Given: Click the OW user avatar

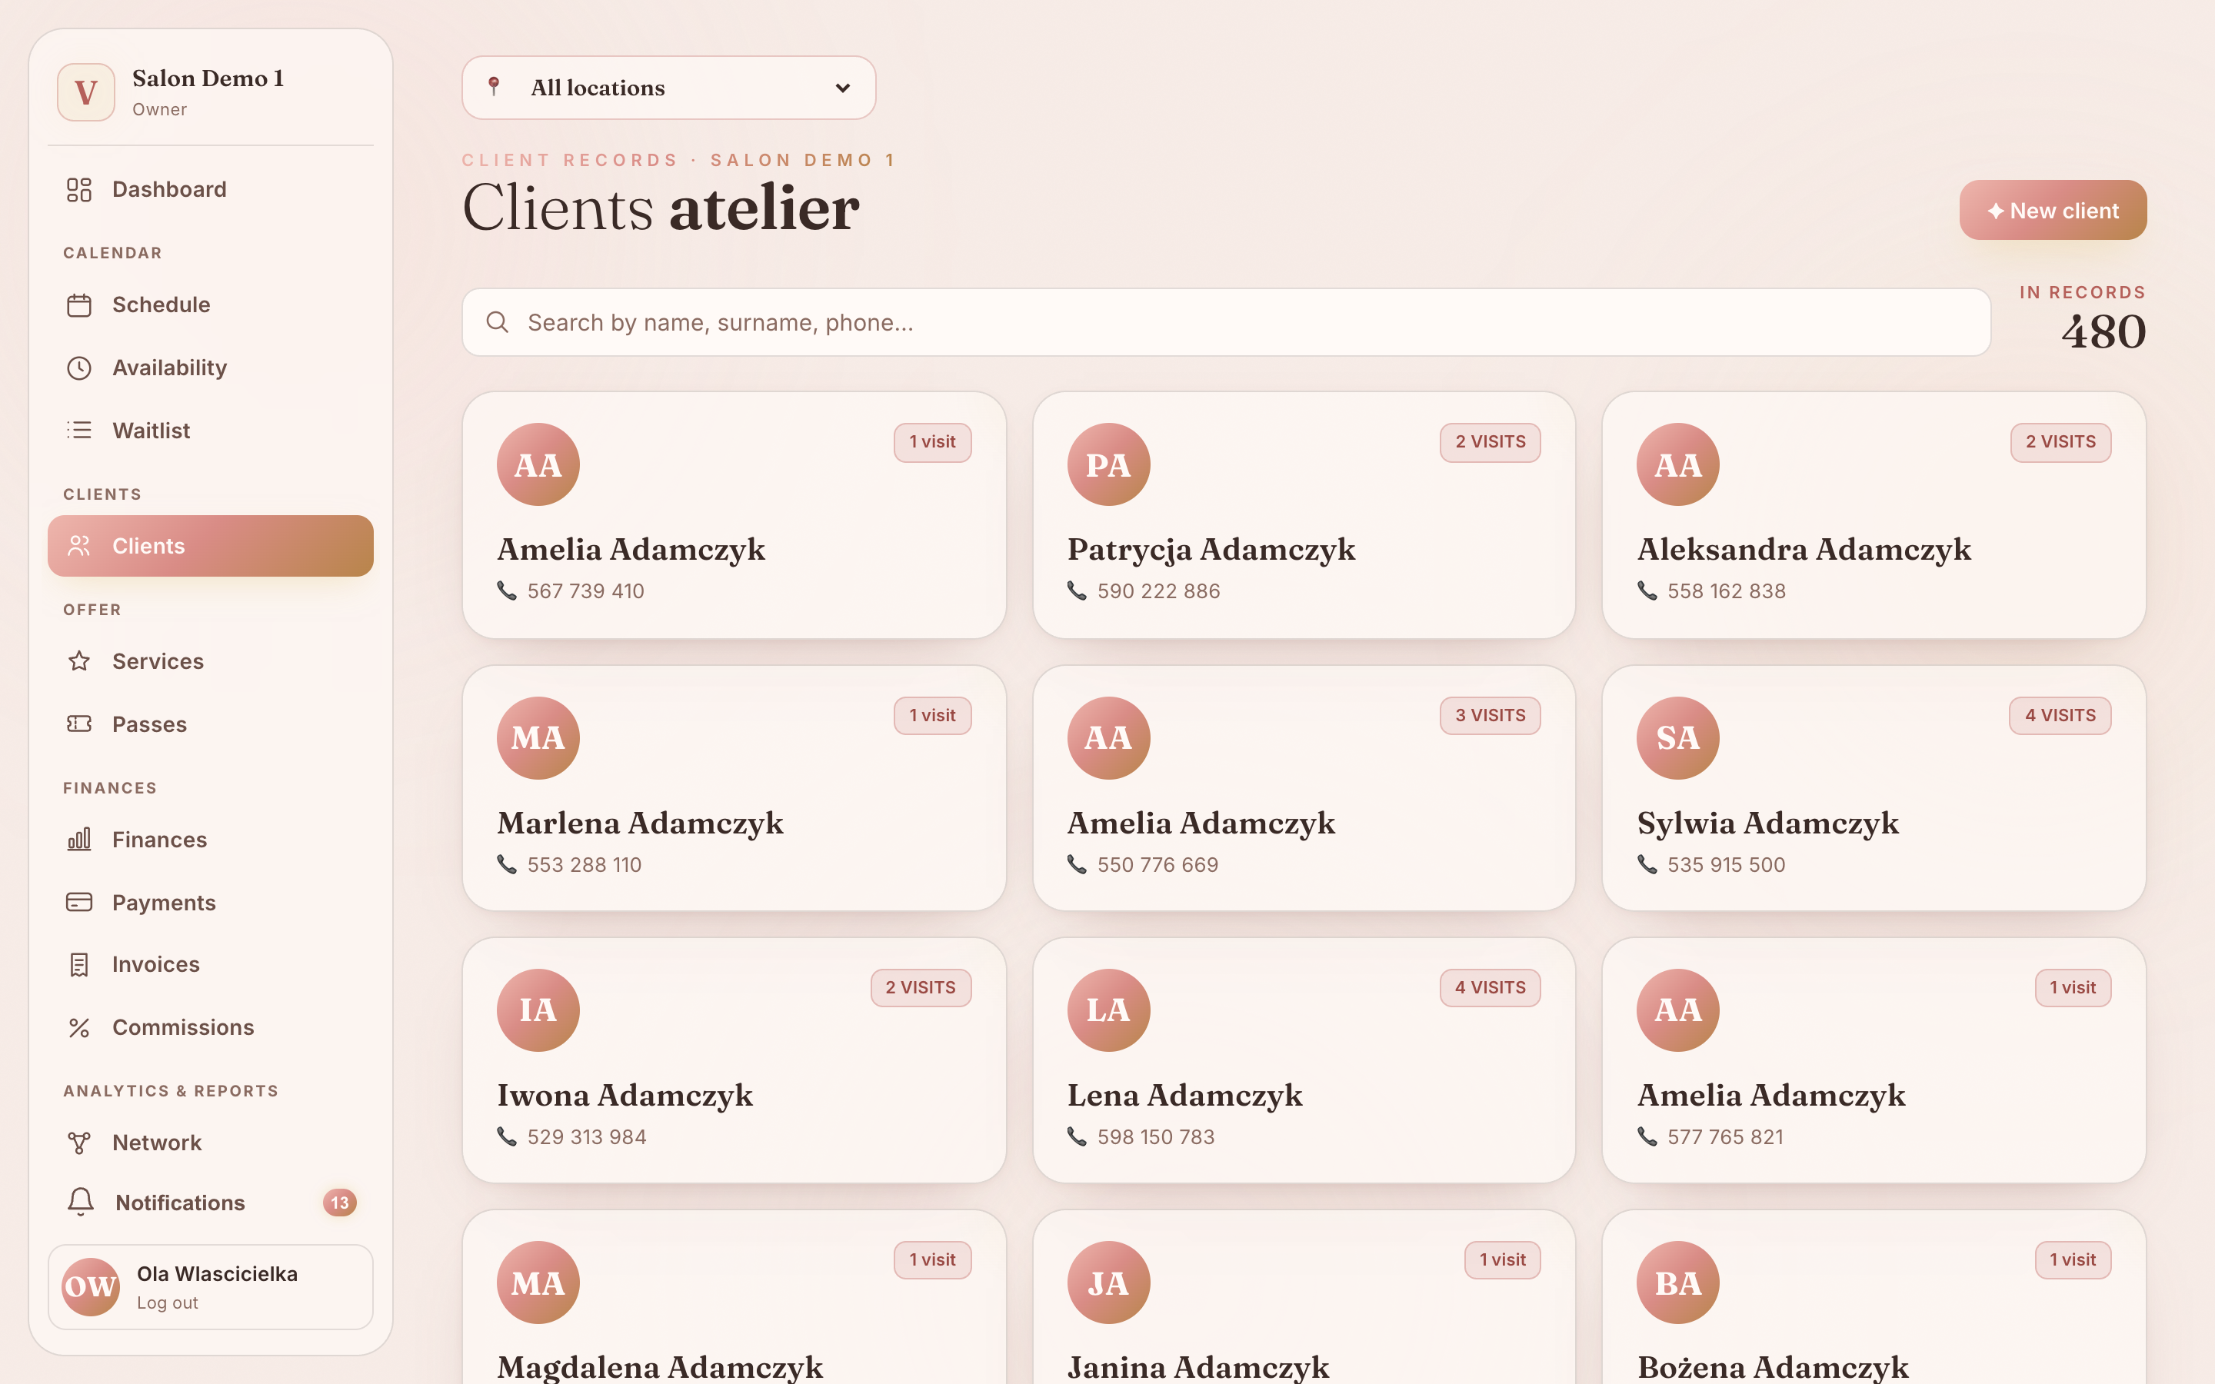Looking at the screenshot, I should pos(91,1286).
